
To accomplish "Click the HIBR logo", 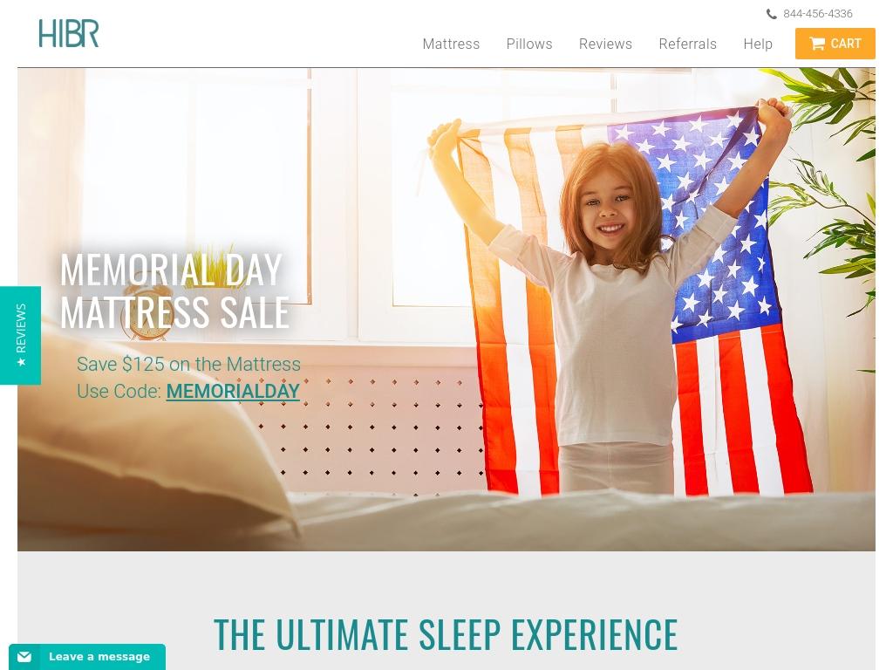I will [x=68, y=33].
